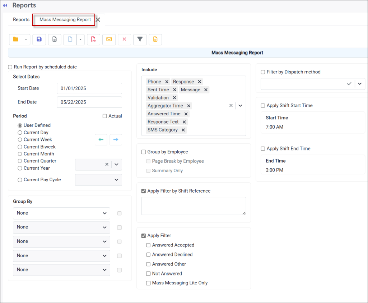368x303 pixels.
Task: Remove Answered Time tag
Action: tap(186, 114)
